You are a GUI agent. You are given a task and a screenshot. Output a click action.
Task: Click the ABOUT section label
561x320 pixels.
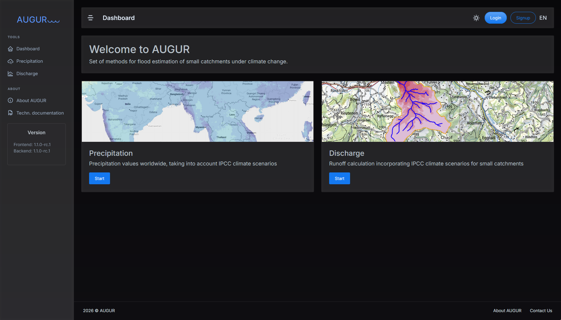click(14, 89)
